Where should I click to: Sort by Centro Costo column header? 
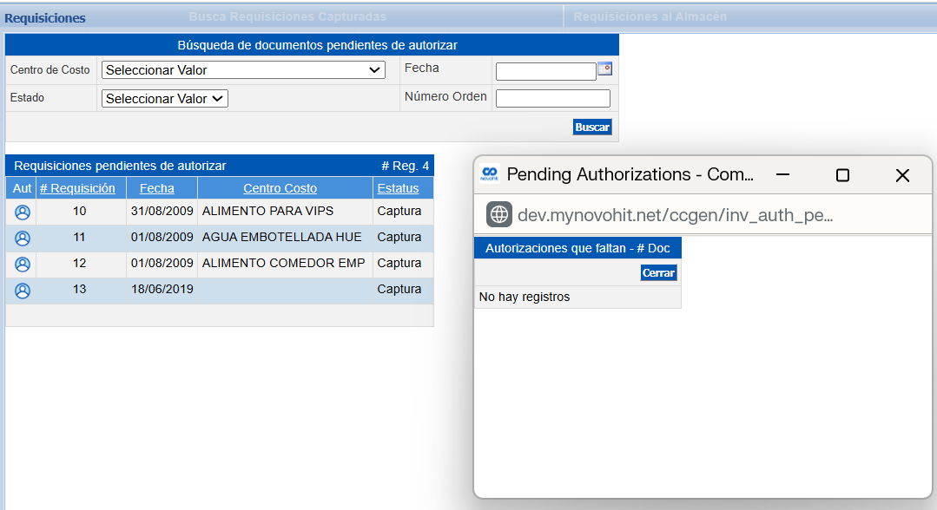click(x=280, y=188)
